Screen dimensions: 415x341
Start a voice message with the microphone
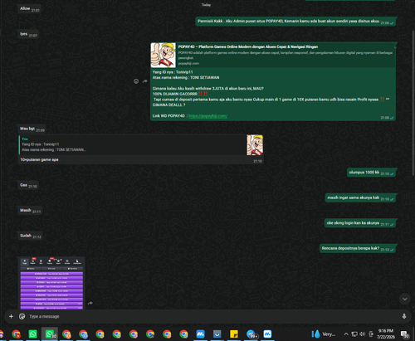click(x=404, y=316)
